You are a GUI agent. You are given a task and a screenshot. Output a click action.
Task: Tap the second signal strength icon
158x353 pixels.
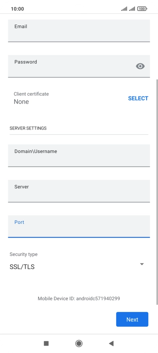click(x=132, y=9)
